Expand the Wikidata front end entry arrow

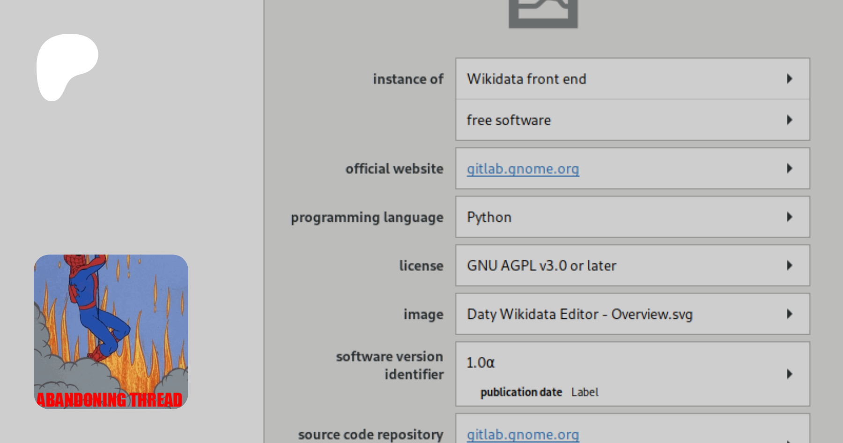coord(790,79)
